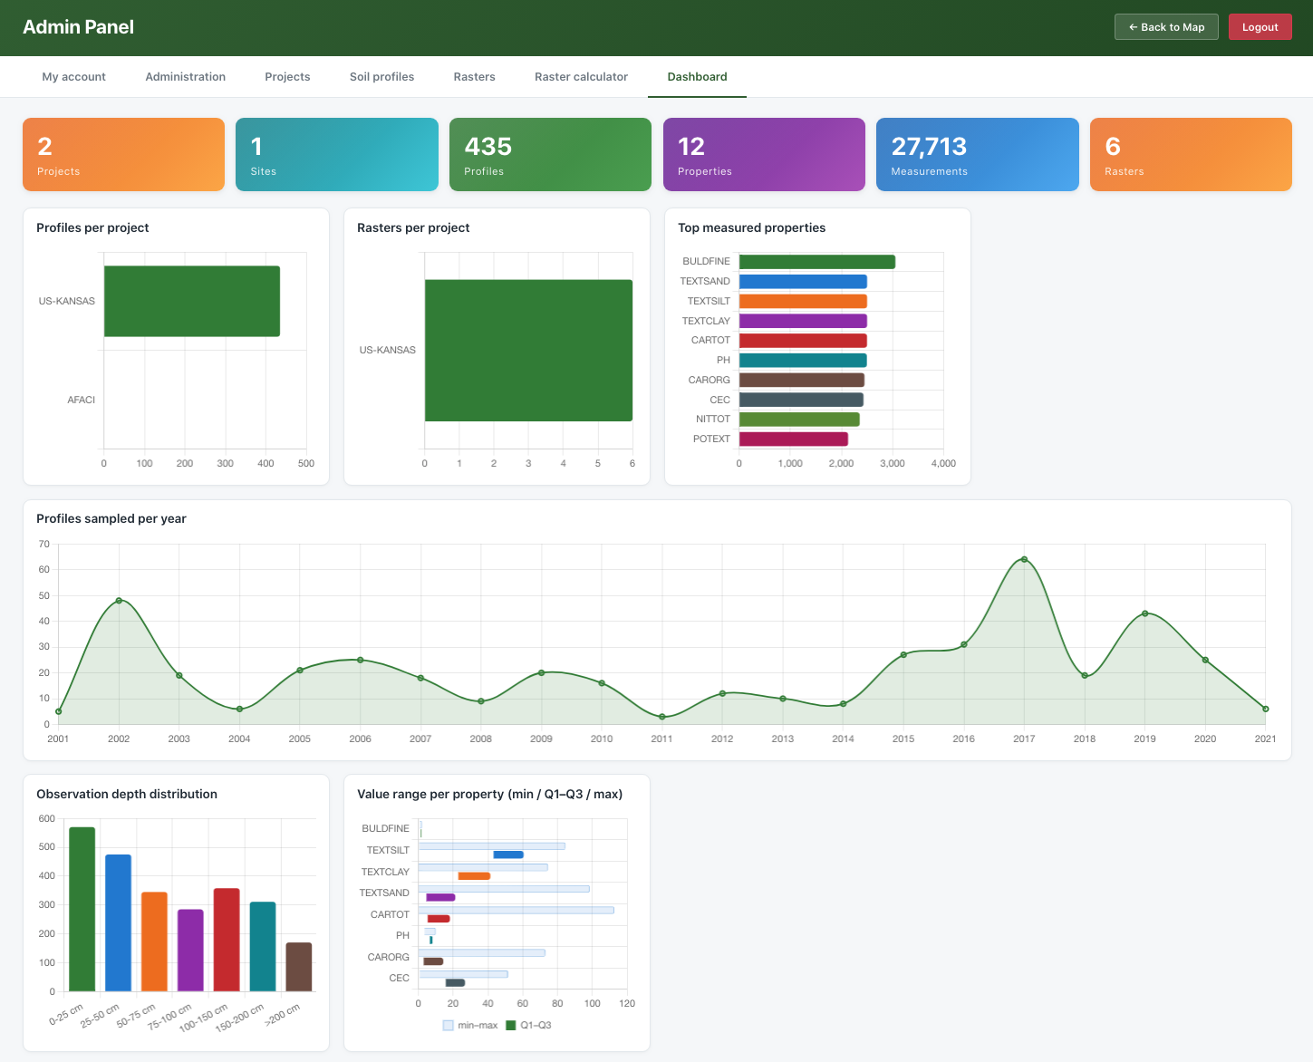Select the green 435 Profiles card
Viewport: 1313px width, 1062px height.
550,154
